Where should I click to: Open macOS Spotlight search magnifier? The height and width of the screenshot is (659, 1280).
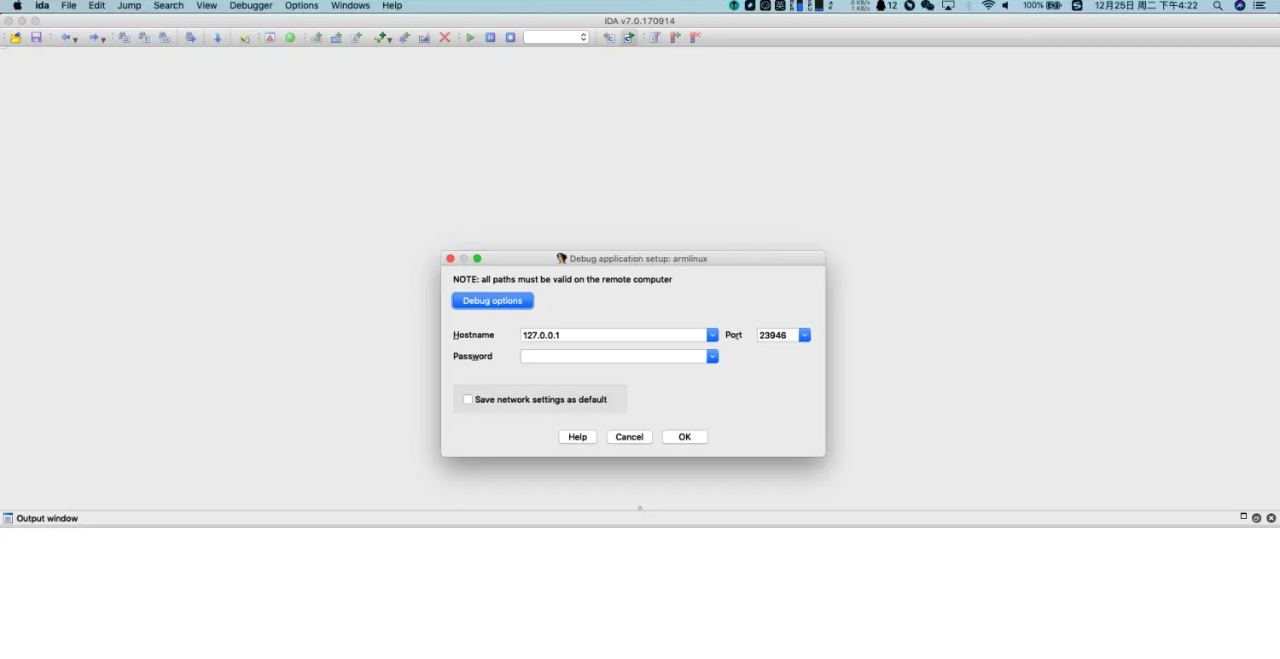(x=1218, y=5)
